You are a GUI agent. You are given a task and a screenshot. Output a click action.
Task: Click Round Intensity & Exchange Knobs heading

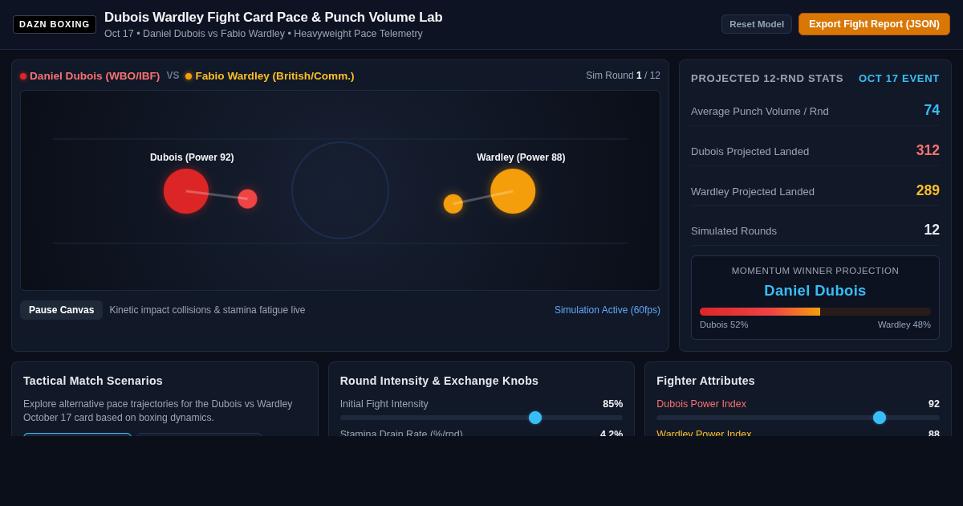click(439, 381)
